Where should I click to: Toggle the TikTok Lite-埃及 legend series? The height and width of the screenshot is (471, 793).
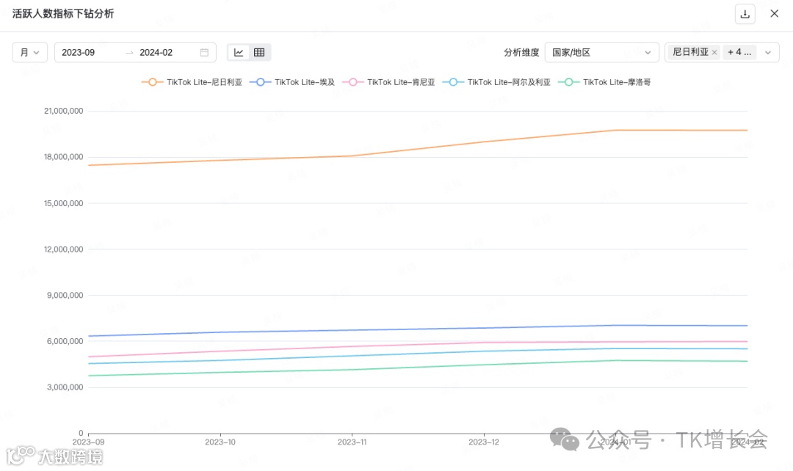coord(292,82)
